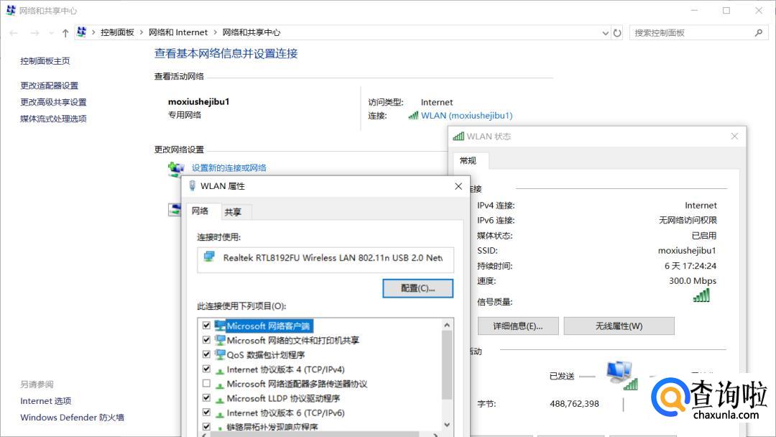Click the TCP/IPv6 protocol icon
Screen dimensions: 776x437
(x=221, y=413)
